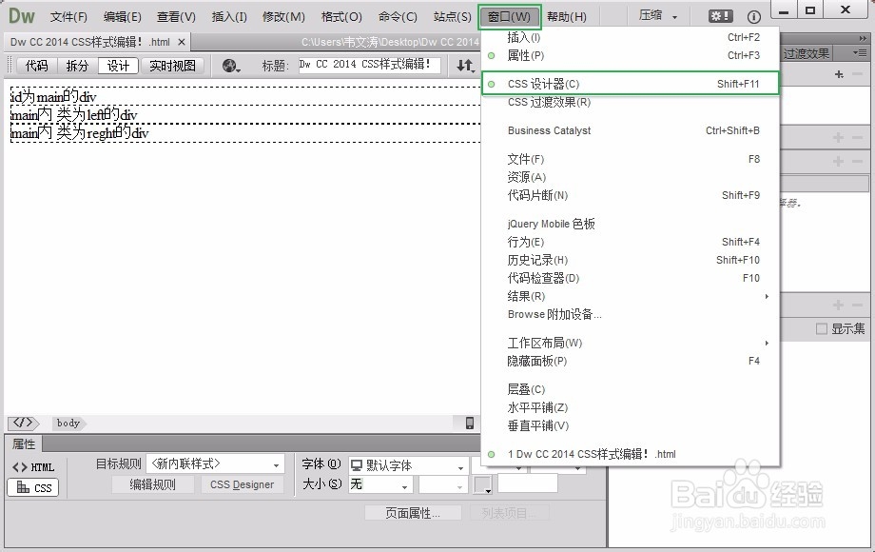
Task: Switch to the 过渡效果 panel tab
Action: (x=807, y=54)
